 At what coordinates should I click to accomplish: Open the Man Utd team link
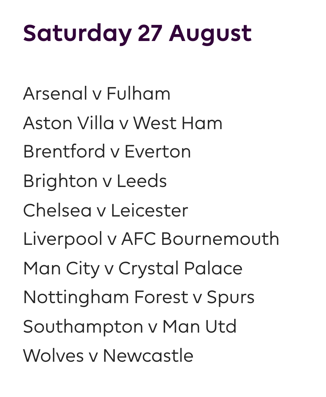199,326
